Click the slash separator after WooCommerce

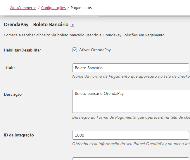point(39,8)
